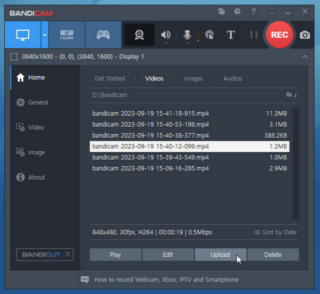The image size is (320, 294).
Task: Click the rectangle selection area icon
Action: 14,56
